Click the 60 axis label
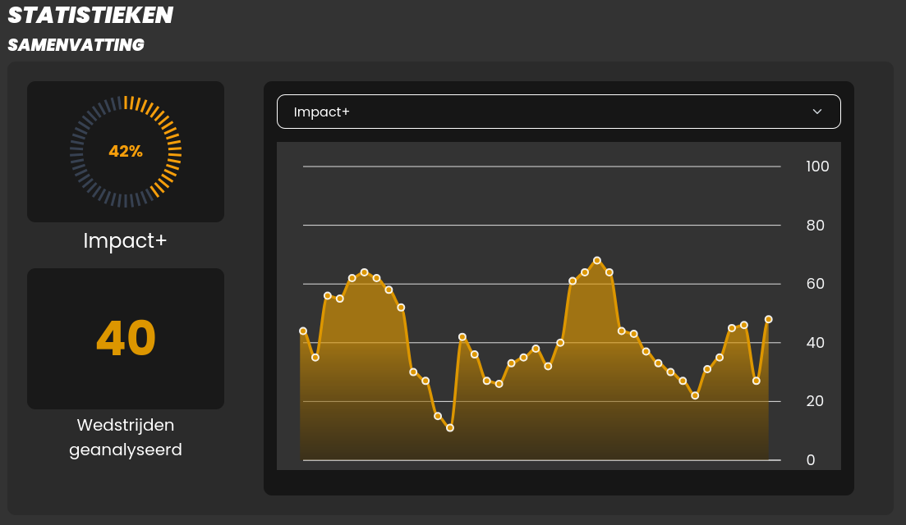Viewport: 906px width, 525px height. [x=816, y=283]
